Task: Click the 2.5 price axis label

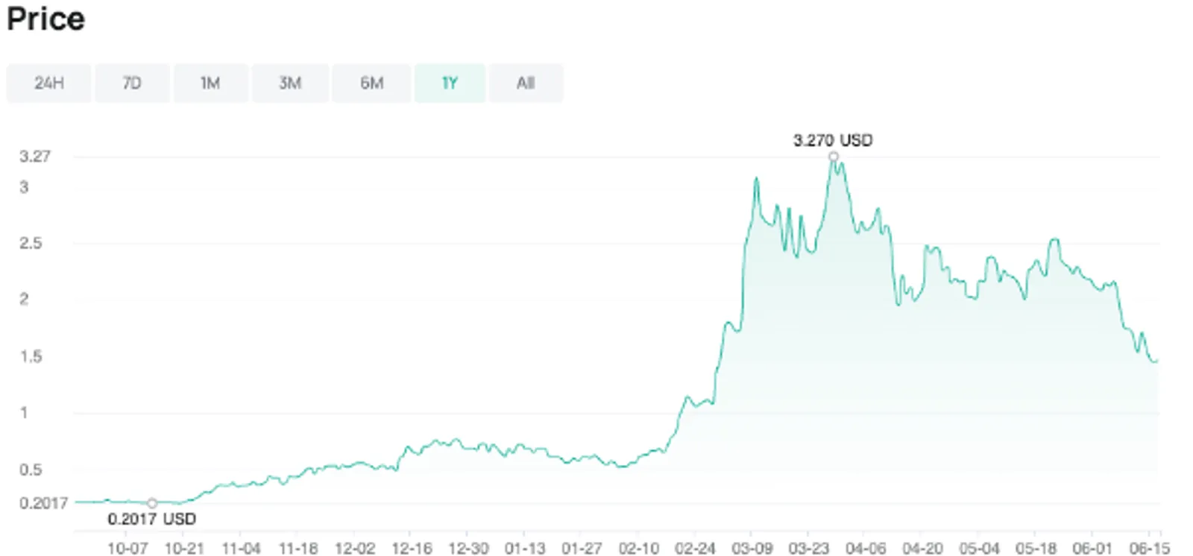Action: point(31,243)
